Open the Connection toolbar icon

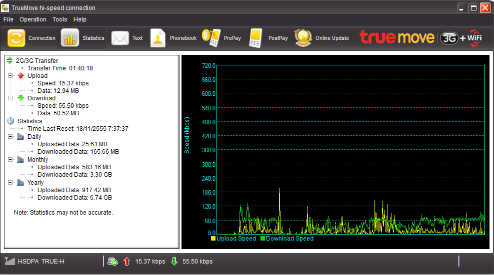click(x=16, y=38)
